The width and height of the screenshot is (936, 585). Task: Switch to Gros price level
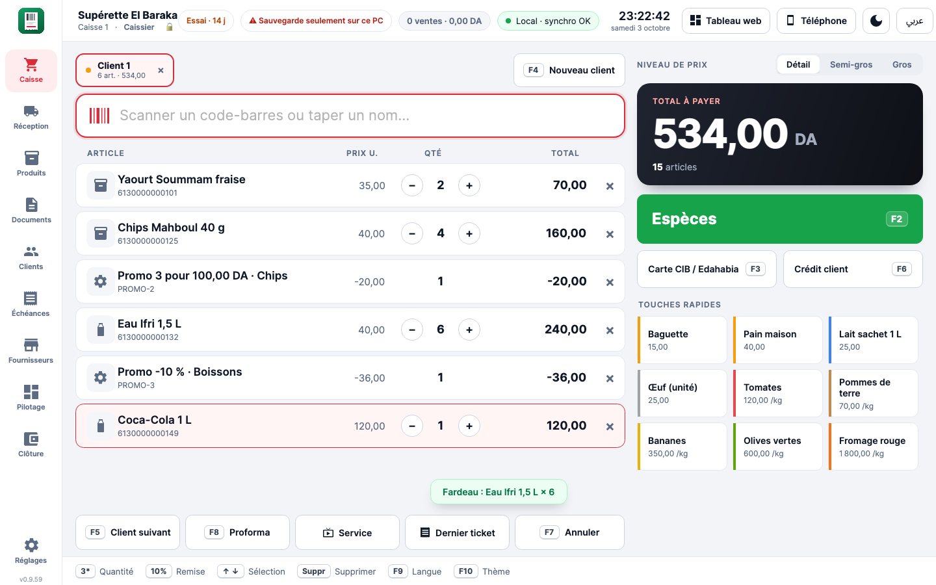coord(902,64)
